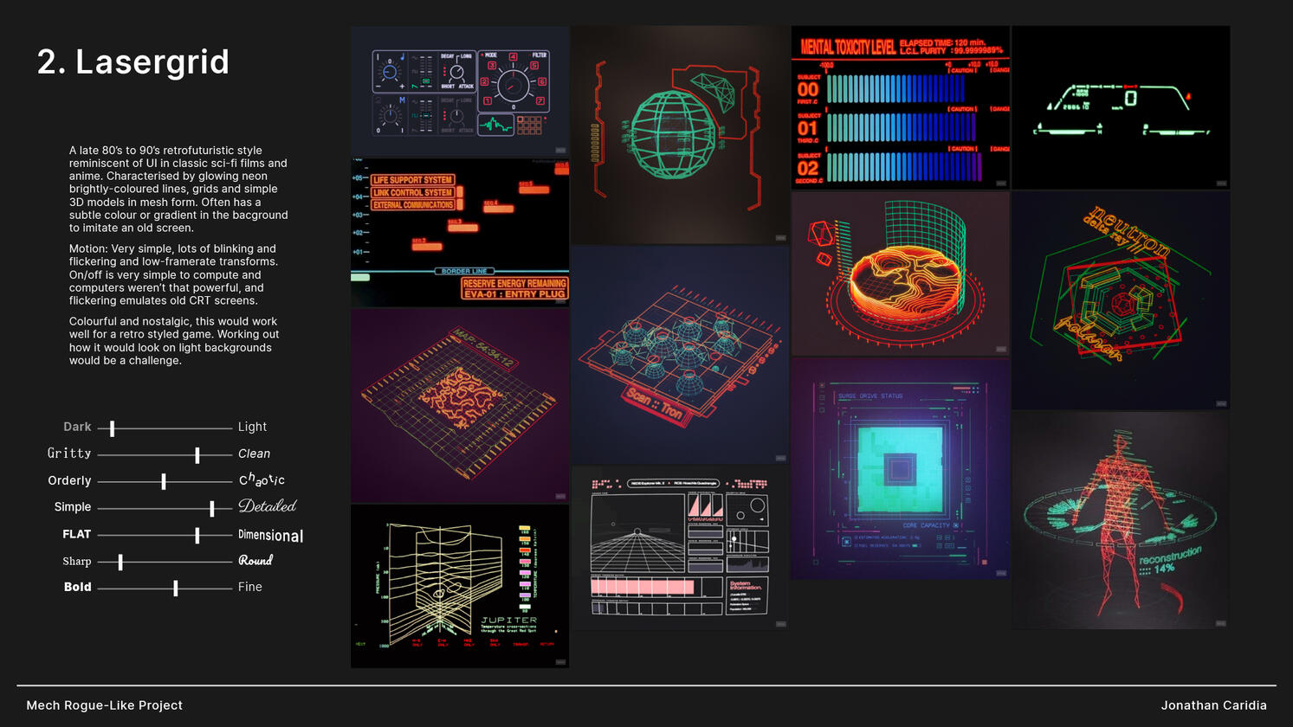Image resolution: width=1293 pixels, height=727 pixels.
Task: Click the Sharp to Round slider handle
Action: pyautogui.click(x=120, y=562)
